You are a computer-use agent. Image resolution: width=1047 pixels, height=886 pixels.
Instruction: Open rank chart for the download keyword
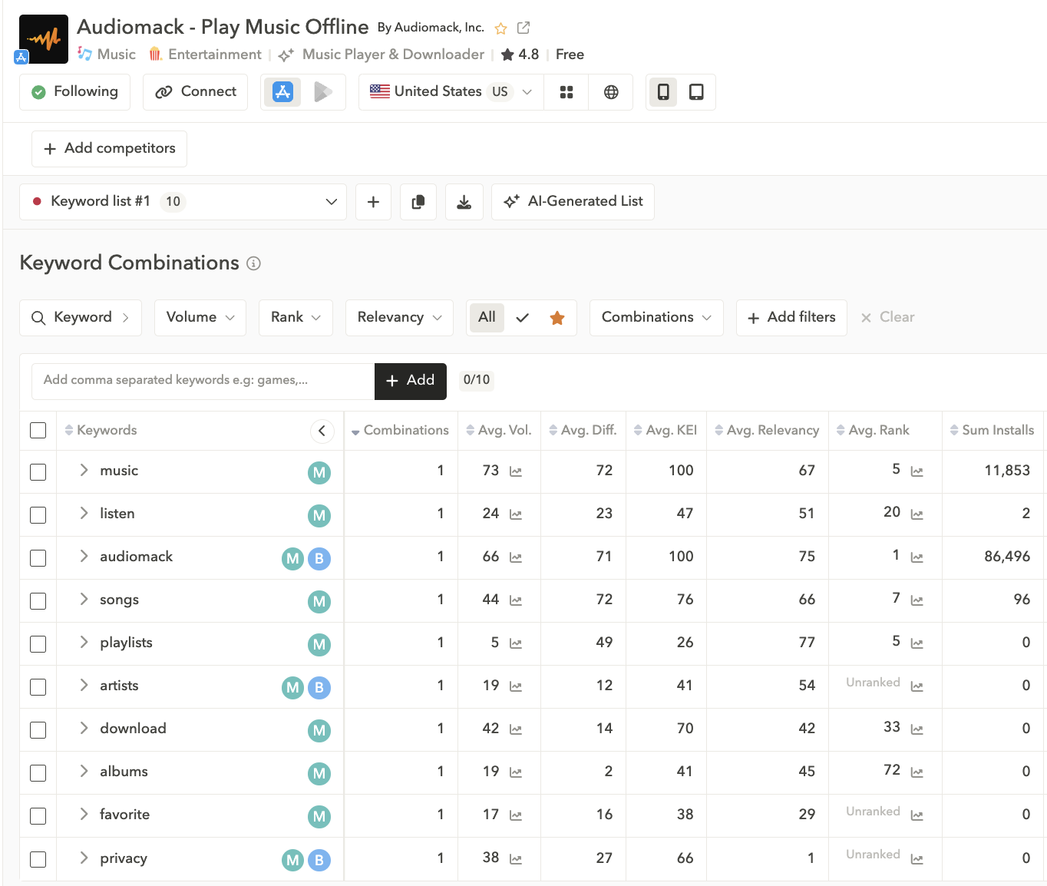[x=917, y=729]
